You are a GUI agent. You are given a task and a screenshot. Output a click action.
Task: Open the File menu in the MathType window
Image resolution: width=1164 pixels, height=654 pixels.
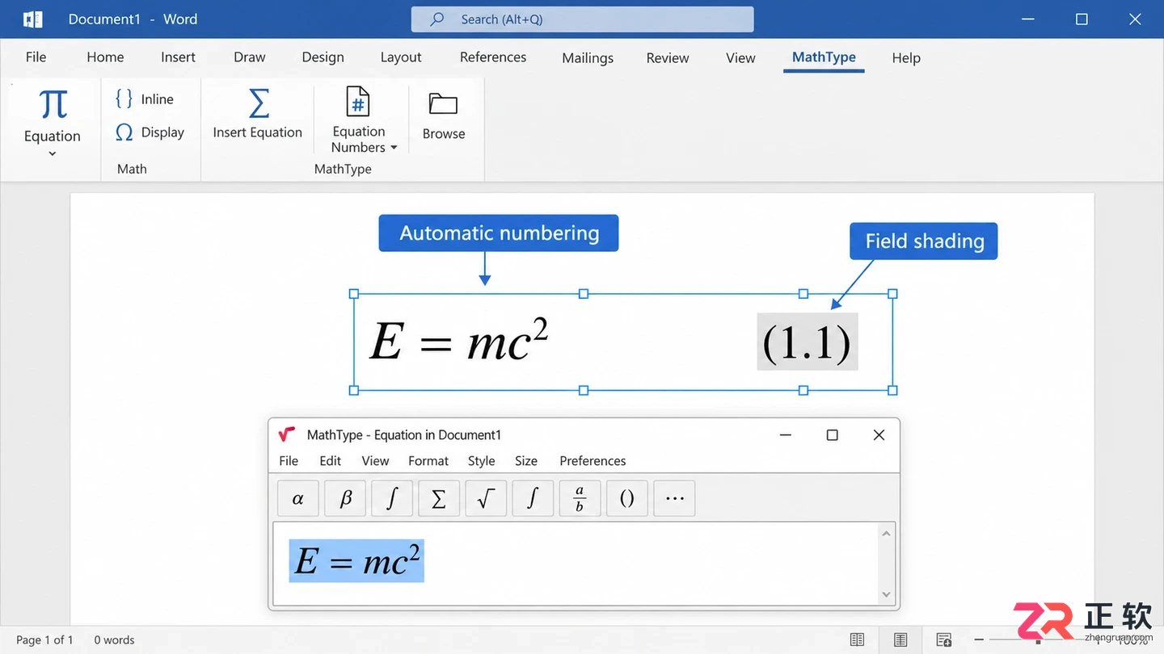289,461
